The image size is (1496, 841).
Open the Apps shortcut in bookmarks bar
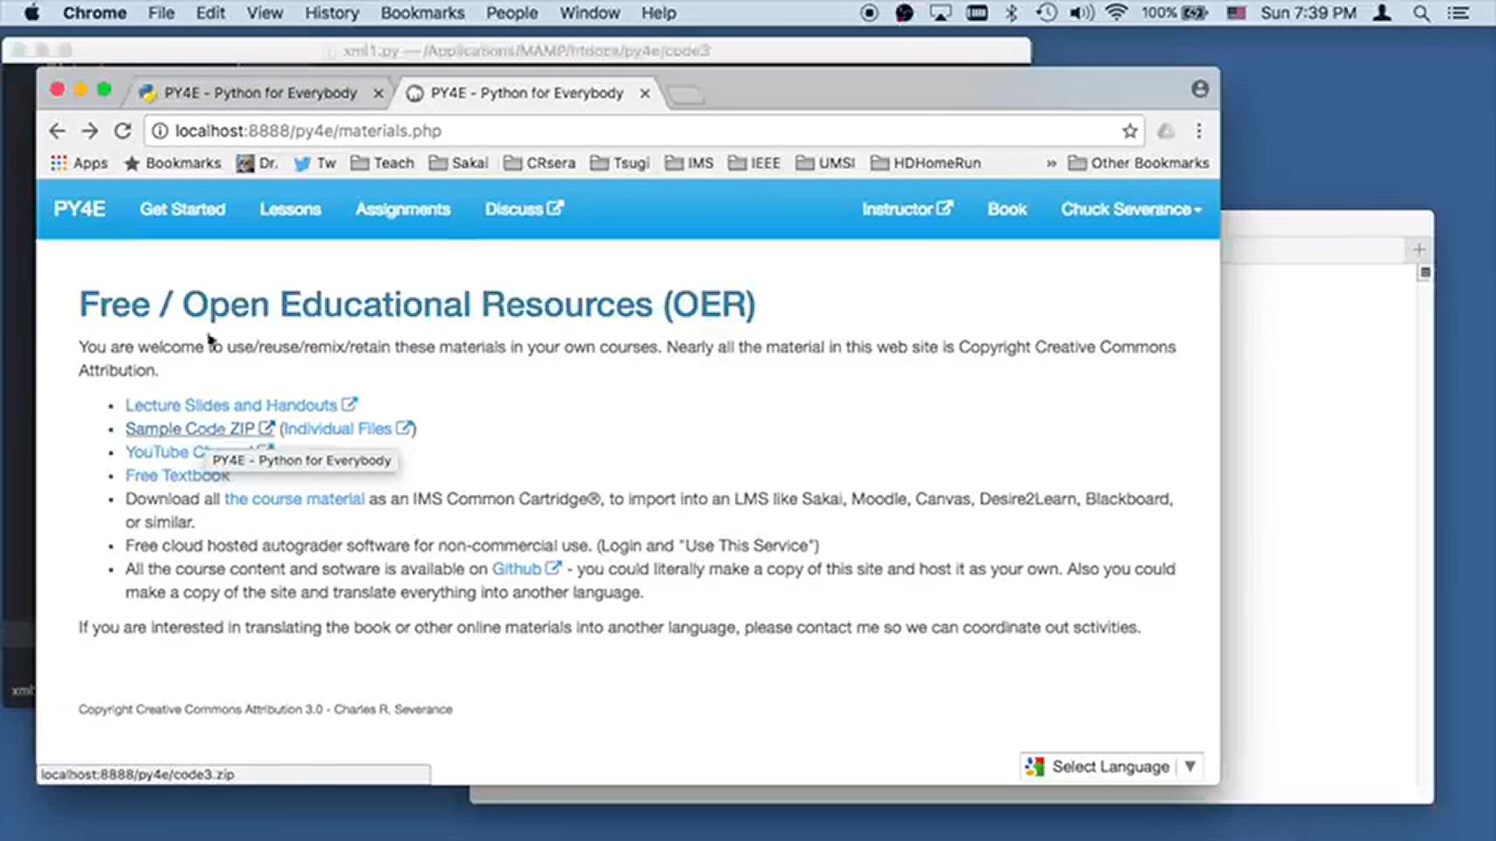79,163
